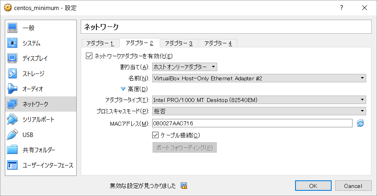Open the プロミスキャスモード dropdown
The height and width of the screenshot is (196, 377).
[x=259, y=111]
